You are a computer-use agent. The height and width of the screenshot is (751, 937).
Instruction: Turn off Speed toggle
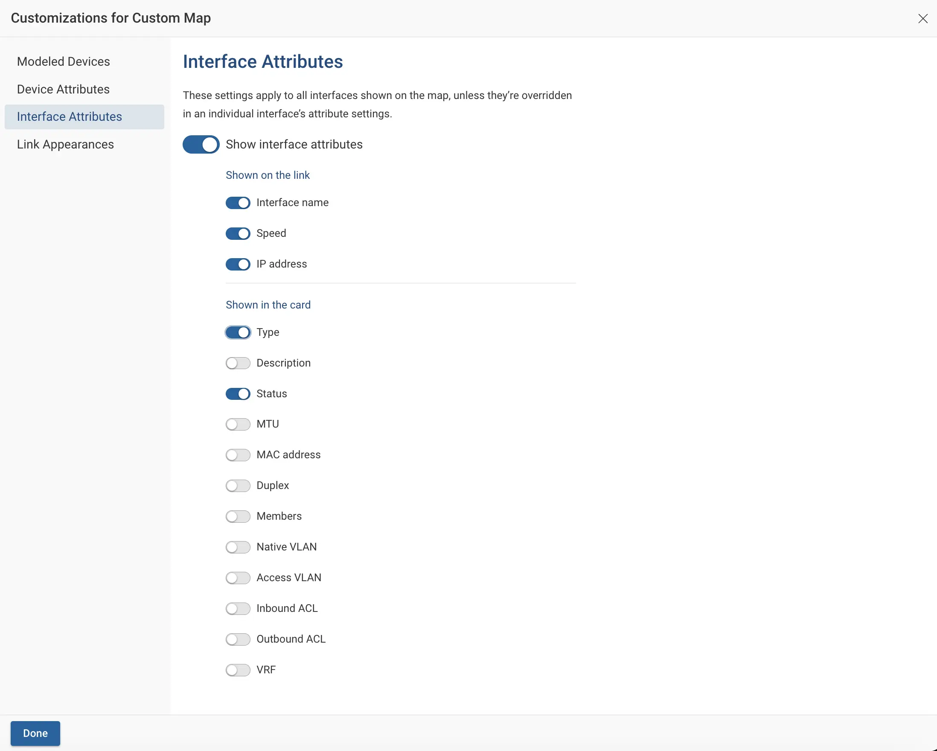click(x=238, y=233)
